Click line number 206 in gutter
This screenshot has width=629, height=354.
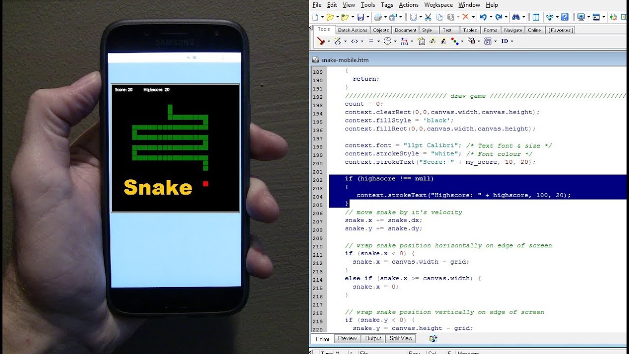click(x=317, y=213)
